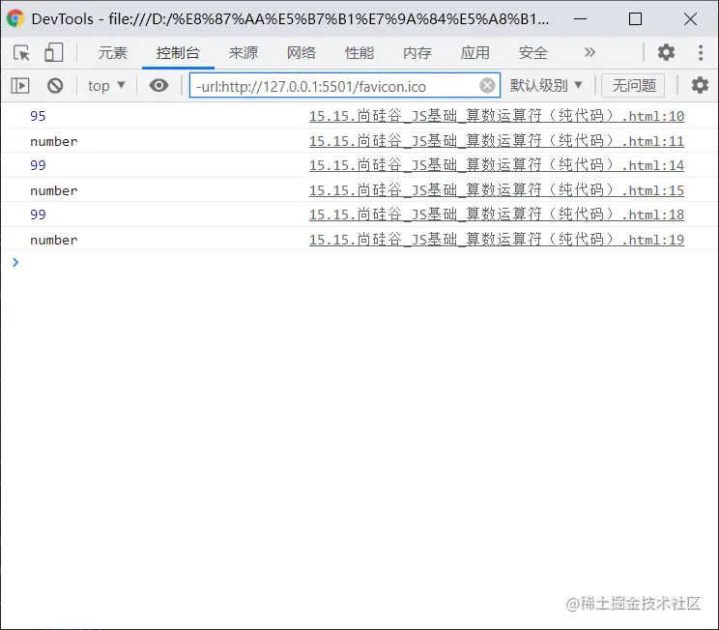Show more DevTools tabs chevron
The height and width of the screenshot is (630, 719).
(590, 52)
